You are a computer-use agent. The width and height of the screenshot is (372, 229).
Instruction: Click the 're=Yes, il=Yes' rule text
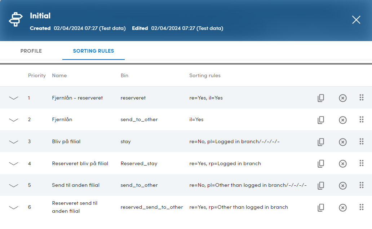click(206, 98)
